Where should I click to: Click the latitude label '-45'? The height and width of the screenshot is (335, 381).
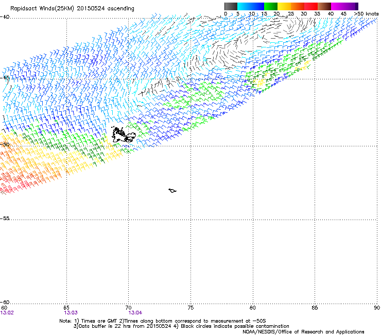[x=5, y=78]
